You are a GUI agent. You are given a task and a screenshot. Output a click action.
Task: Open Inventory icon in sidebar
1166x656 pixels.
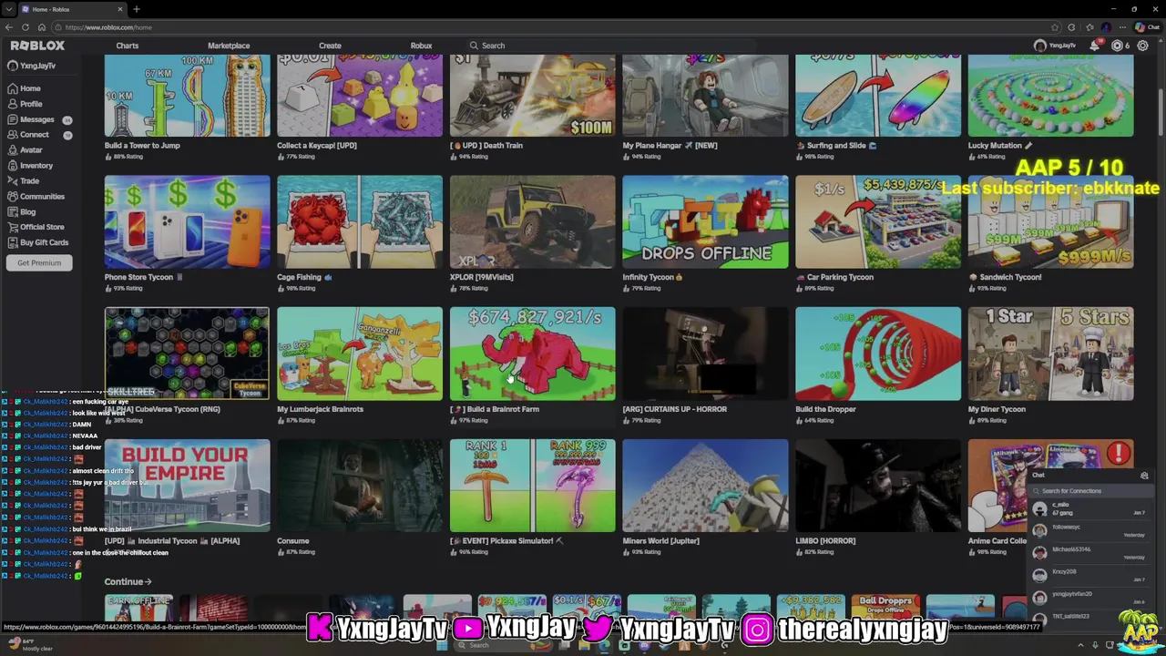12,166
